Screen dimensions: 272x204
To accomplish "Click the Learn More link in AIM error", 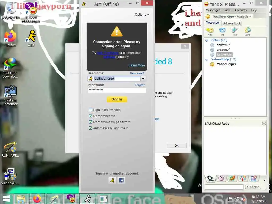I will (137, 65).
